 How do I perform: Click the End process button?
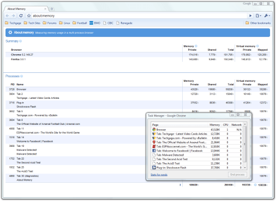(x=237, y=174)
